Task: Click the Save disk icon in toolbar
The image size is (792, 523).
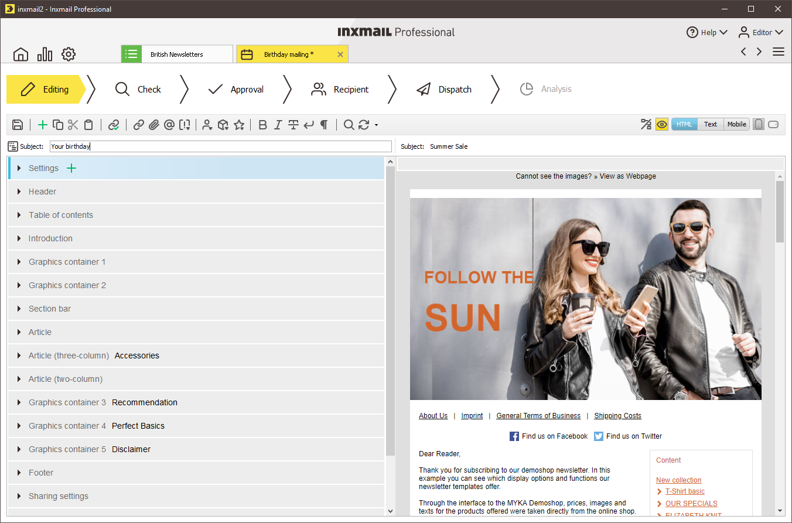Action: (x=18, y=125)
